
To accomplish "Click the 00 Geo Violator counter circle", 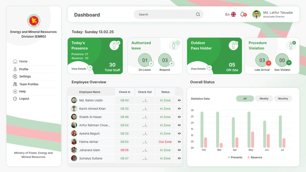I will coord(282,60).
